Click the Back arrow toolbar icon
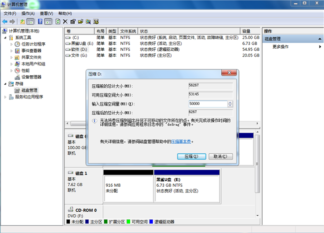 click(5, 22)
